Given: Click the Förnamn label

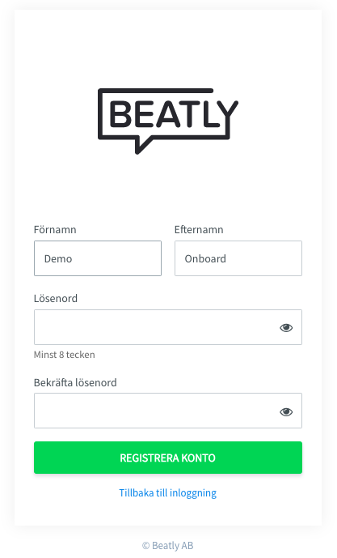Looking at the screenshot, I should [55, 229].
